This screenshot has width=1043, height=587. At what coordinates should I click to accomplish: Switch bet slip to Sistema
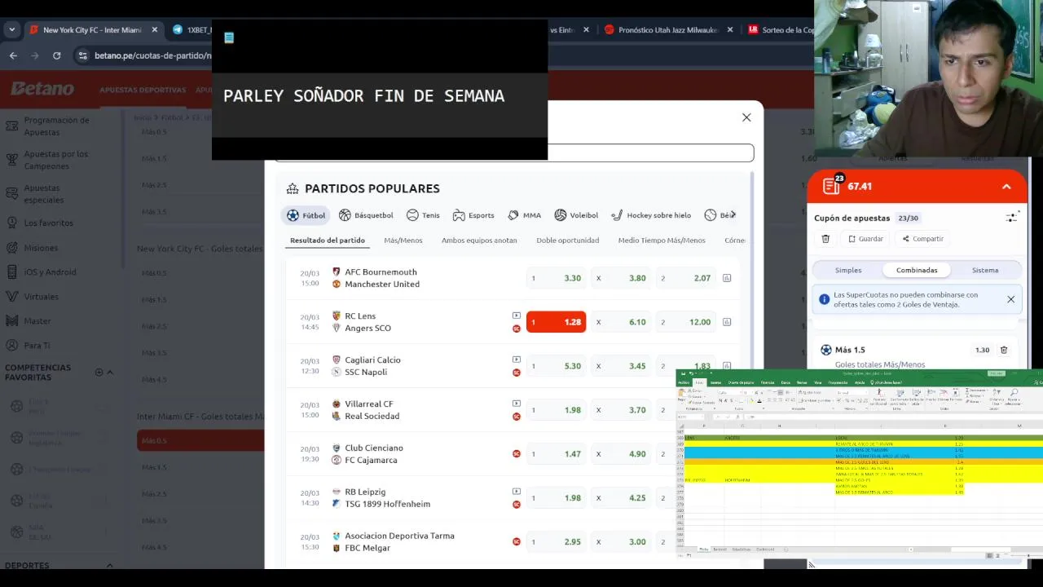985,271
